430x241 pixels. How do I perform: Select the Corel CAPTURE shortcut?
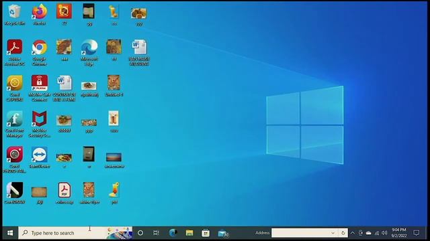(x=15, y=88)
